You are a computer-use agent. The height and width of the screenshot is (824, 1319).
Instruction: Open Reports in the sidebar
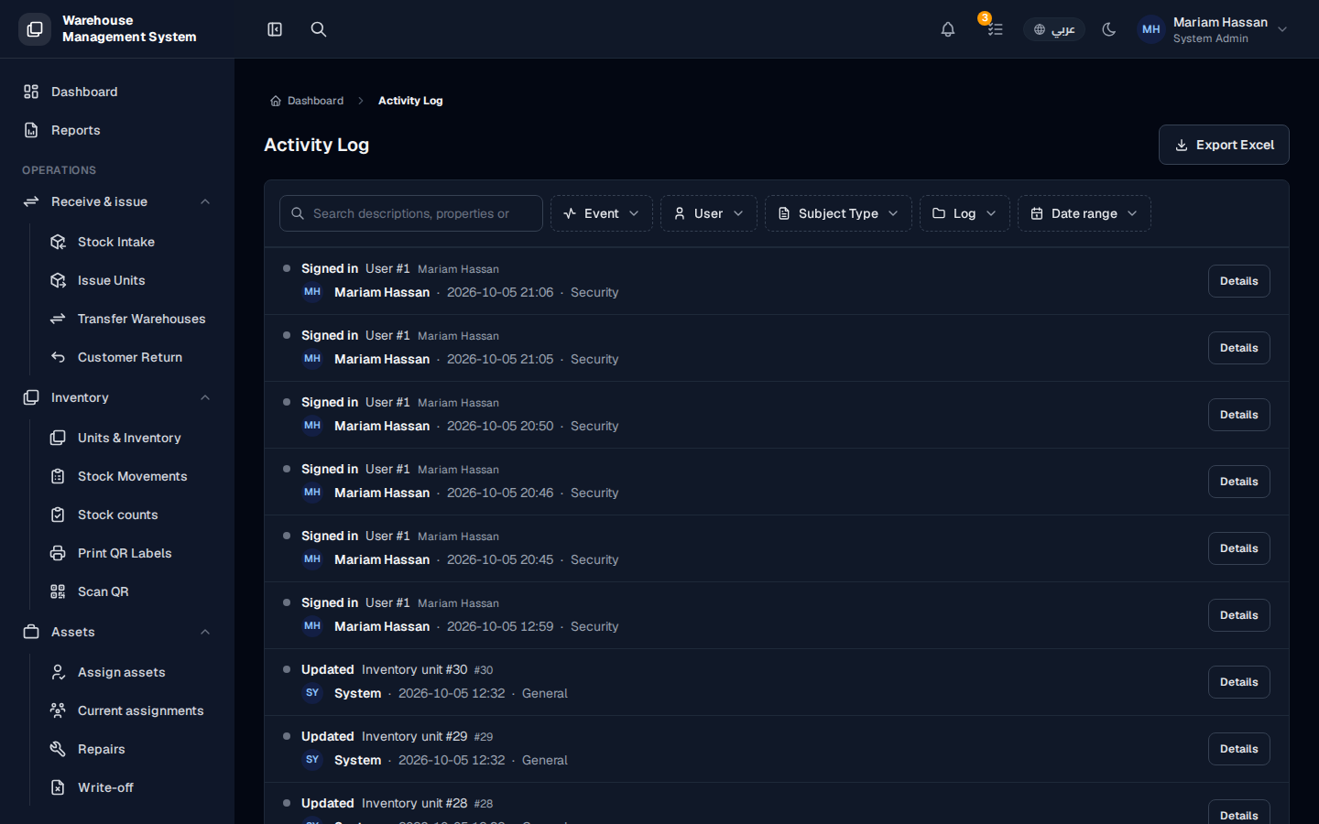(117, 130)
